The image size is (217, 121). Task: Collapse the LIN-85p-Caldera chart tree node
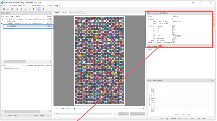coord(2,19)
